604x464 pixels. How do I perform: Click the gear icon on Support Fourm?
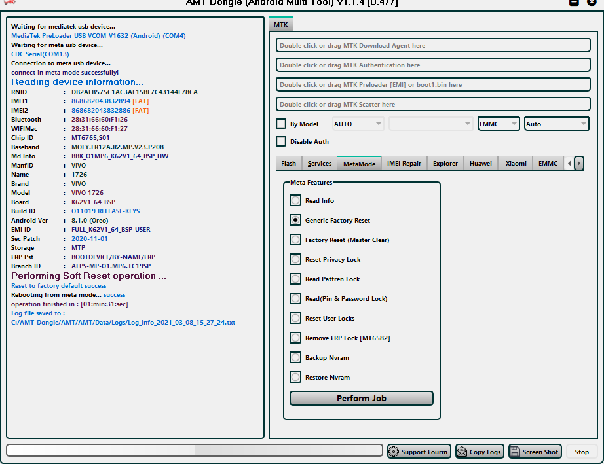393,452
